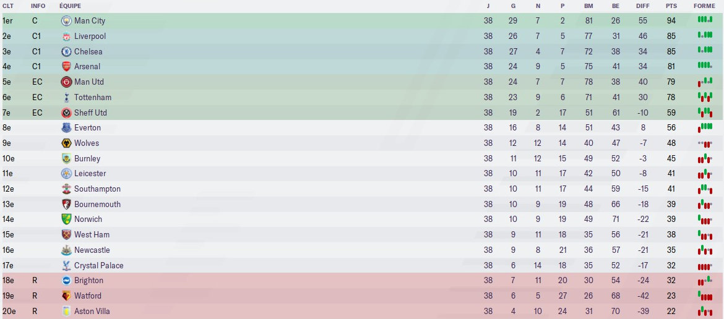This screenshot has height=319, width=724.
Task: Sort table by DIFF column header
Action: coord(643,6)
